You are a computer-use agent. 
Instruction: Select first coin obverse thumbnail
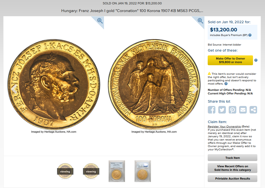[x=65, y=171]
